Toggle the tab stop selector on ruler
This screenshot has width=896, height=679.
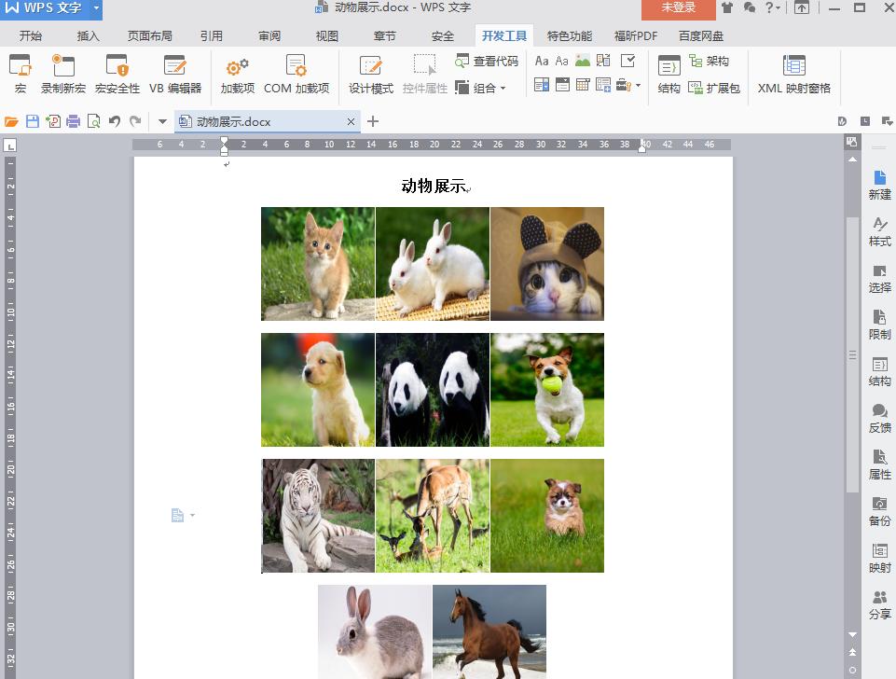click(x=11, y=146)
